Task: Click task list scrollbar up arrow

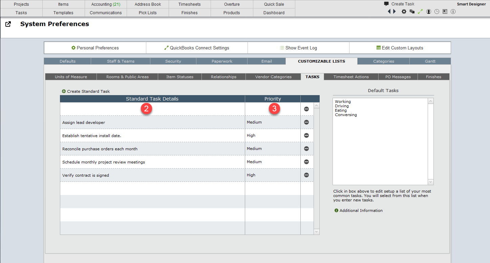Action: pos(317,105)
